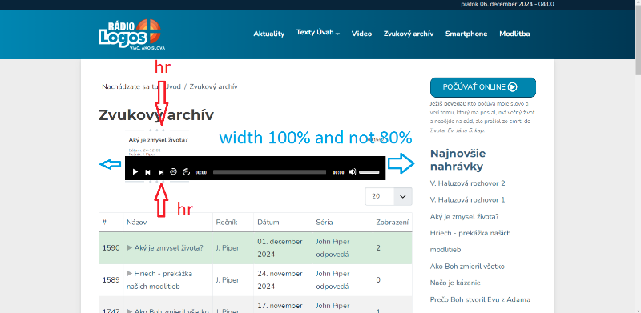Click the rewind seconds icon in the player
This screenshot has width=641, height=313.
click(x=173, y=171)
